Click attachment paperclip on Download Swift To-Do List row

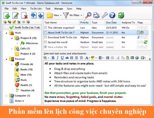(x=139, y=37)
